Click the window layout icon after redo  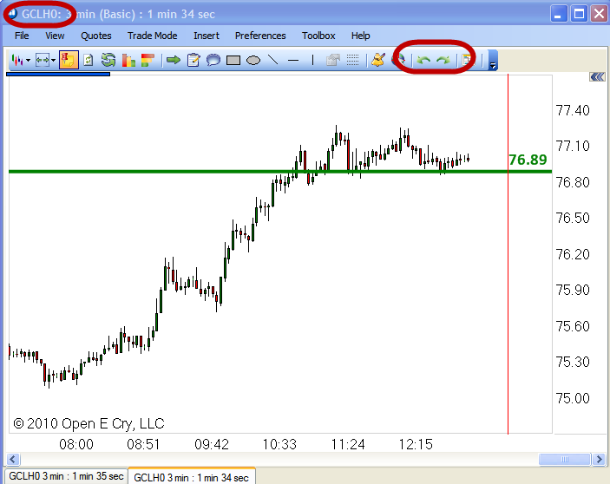pyautogui.click(x=467, y=60)
